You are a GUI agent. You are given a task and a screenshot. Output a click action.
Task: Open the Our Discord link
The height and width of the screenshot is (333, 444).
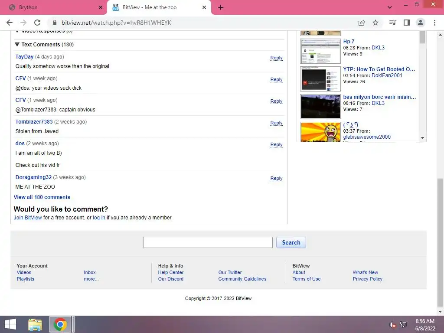(x=171, y=279)
